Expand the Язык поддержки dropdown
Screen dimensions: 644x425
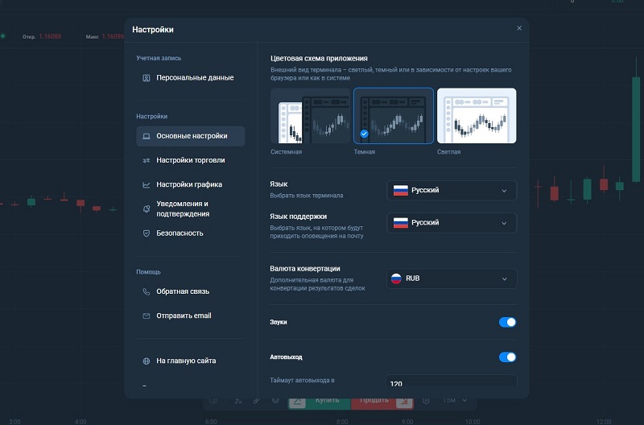pyautogui.click(x=452, y=223)
